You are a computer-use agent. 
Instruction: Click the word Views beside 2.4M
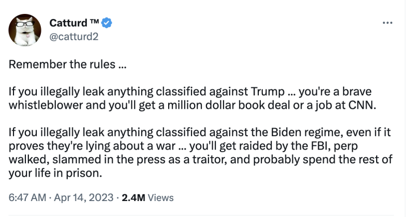click(160, 197)
